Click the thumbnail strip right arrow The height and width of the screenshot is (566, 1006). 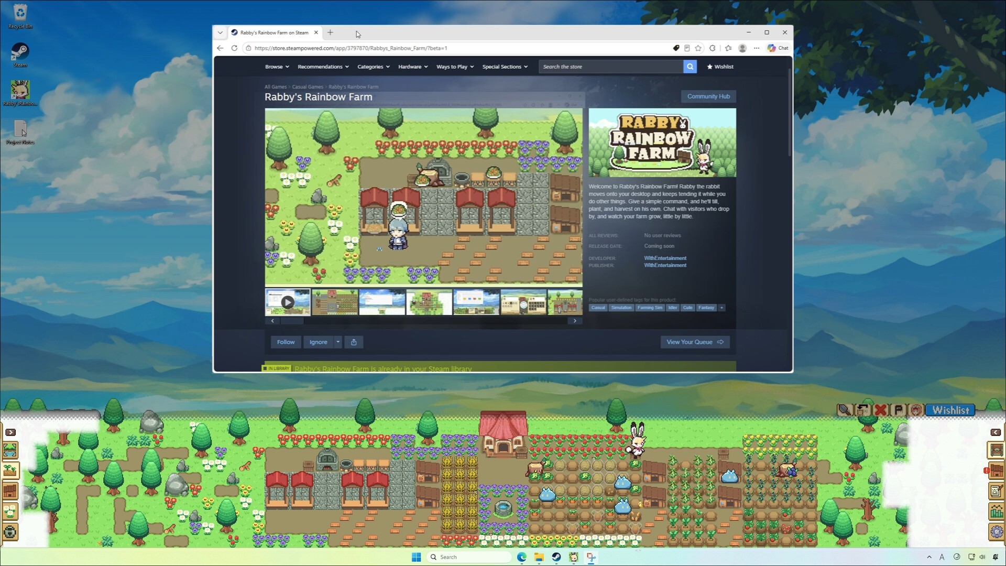click(x=575, y=321)
